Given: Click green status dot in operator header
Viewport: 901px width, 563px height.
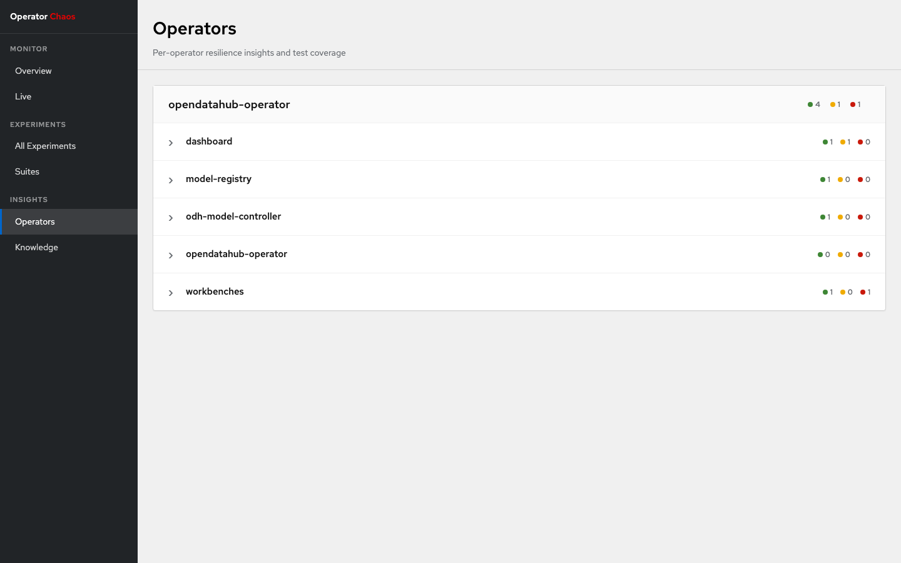Looking at the screenshot, I should 810,104.
